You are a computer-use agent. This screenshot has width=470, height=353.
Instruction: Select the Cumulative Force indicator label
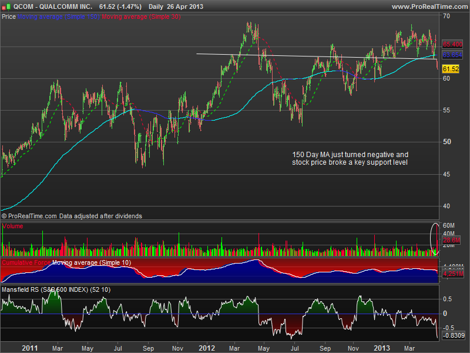(26, 262)
